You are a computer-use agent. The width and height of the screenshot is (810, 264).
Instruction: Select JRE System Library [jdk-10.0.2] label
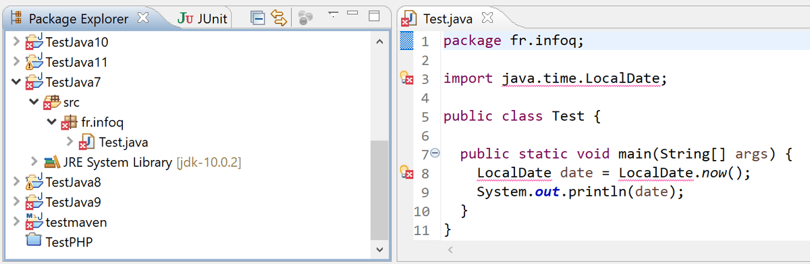point(152,162)
